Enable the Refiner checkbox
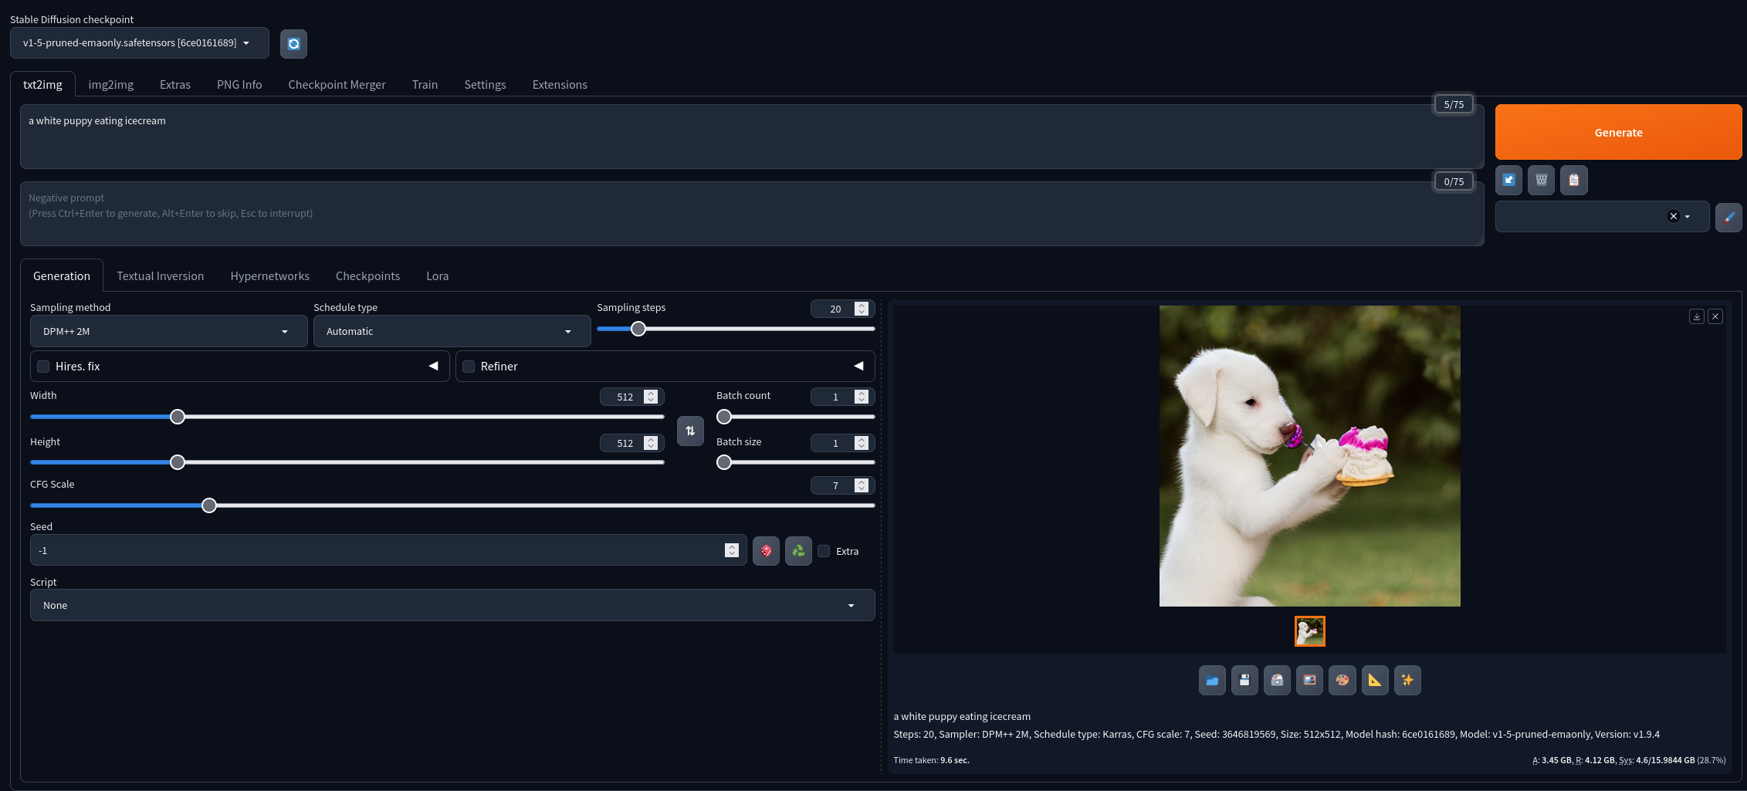Image resolution: width=1747 pixels, height=791 pixels. click(469, 367)
